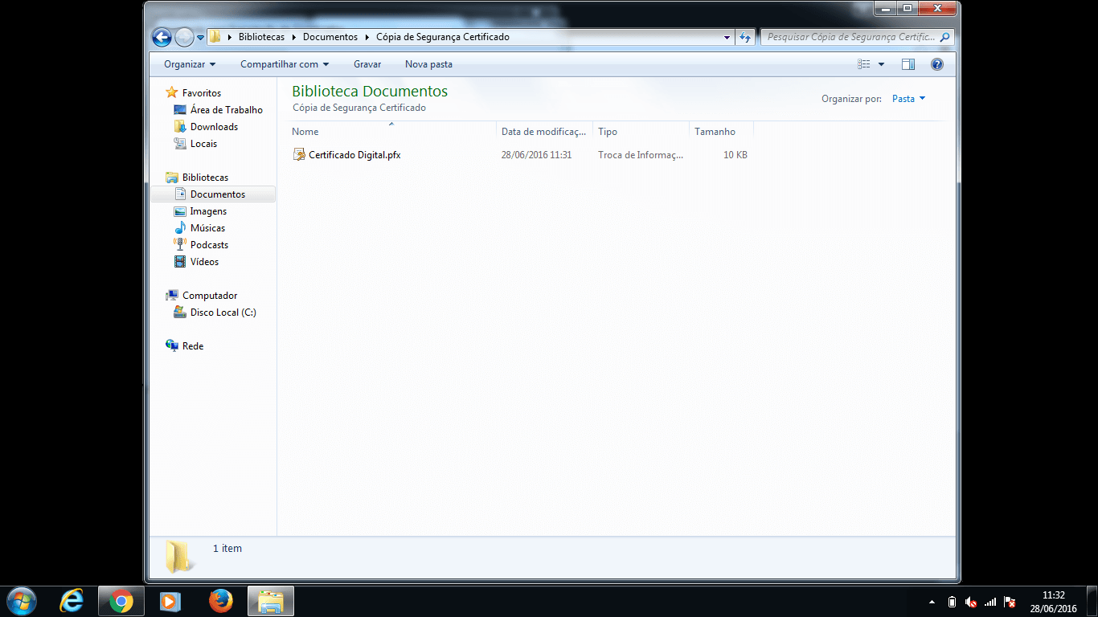Screen dimensions: 1098x617
Task: Open Help with the question mark icon
Action: click(x=936, y=64)
